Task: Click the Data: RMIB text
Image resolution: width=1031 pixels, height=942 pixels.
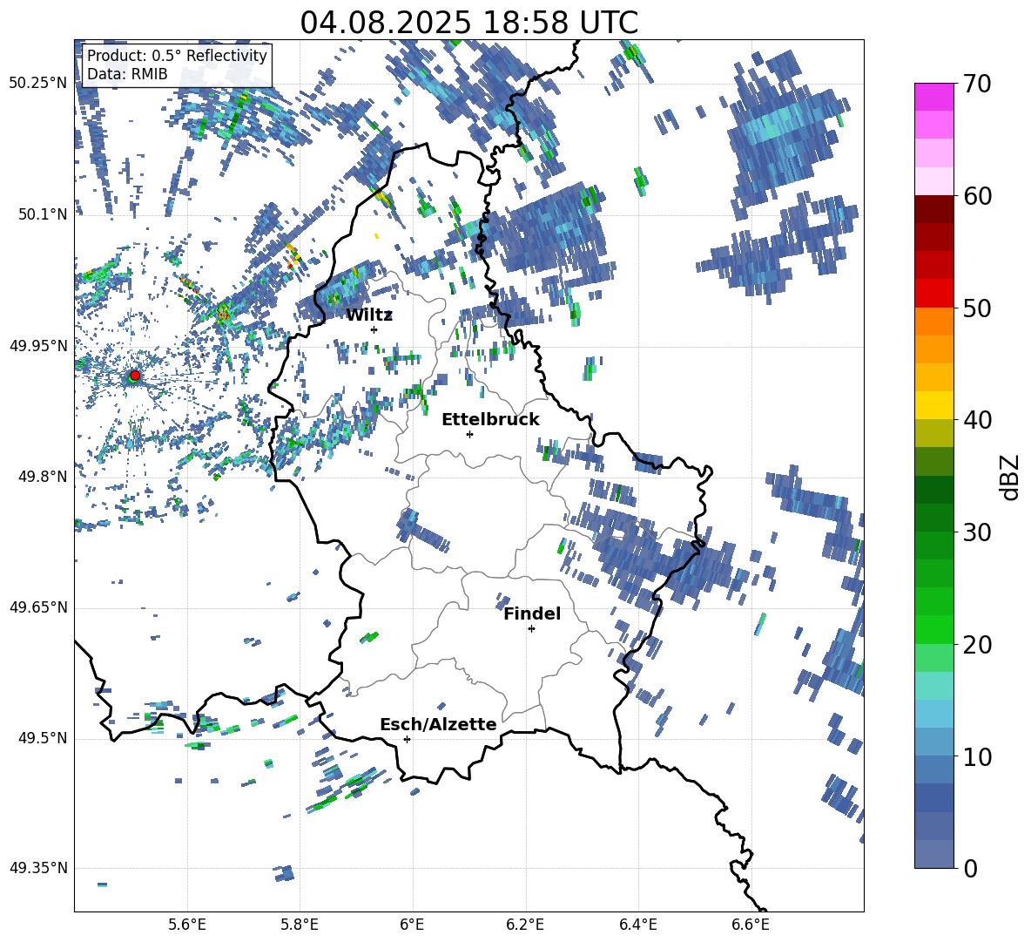Action: click(127, 74)
